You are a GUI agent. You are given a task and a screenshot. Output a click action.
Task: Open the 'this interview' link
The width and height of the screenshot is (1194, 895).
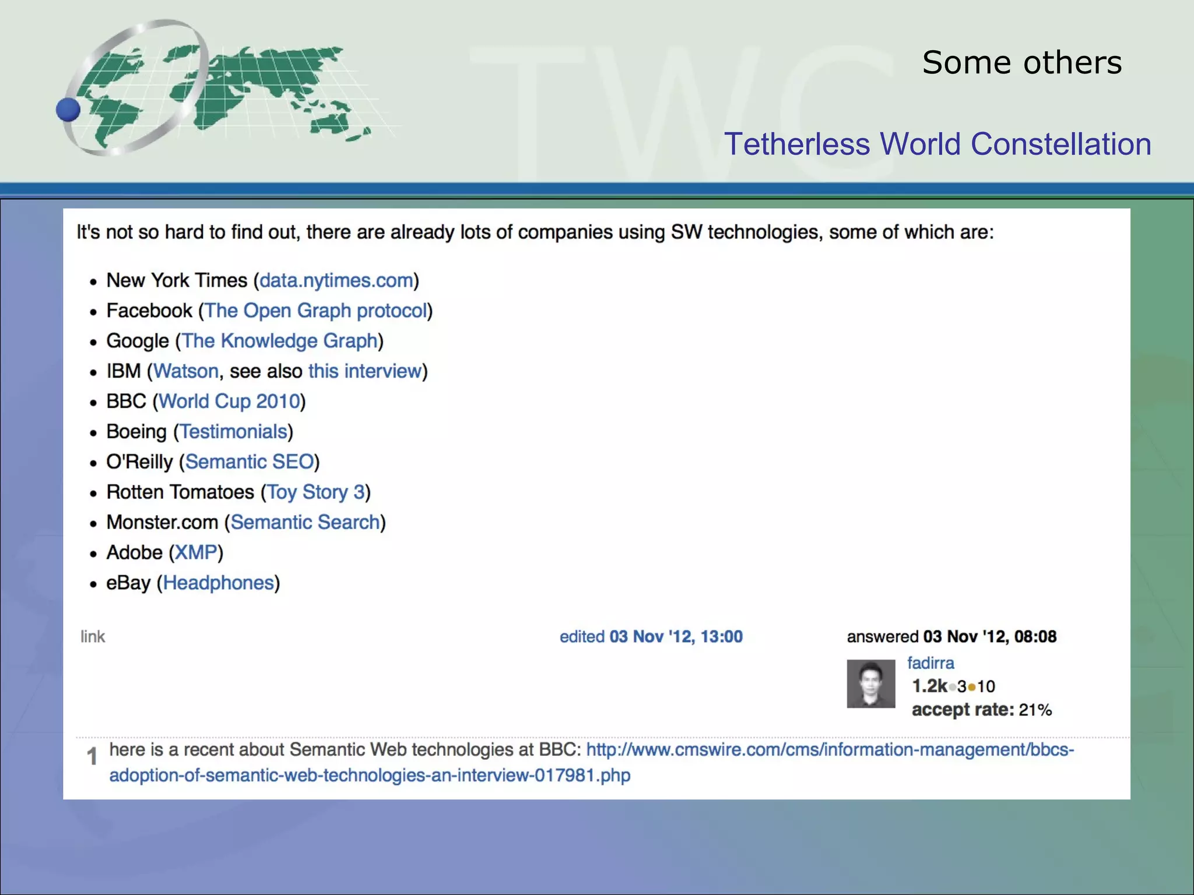tap(364, 371)
